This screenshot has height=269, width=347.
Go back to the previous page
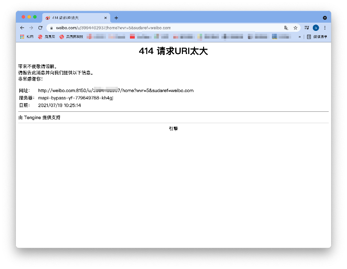(x=22, y=28)
